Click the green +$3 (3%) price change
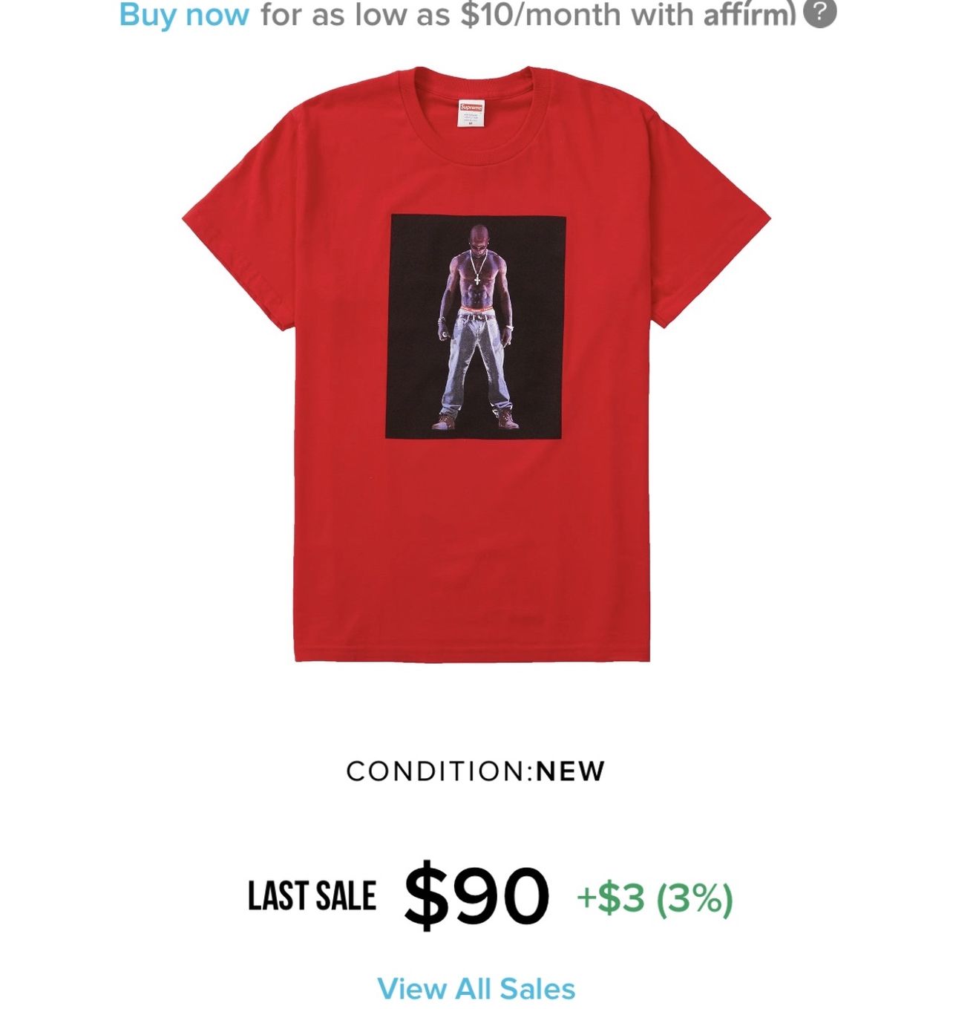953x1009 pixels. (655, 898)
